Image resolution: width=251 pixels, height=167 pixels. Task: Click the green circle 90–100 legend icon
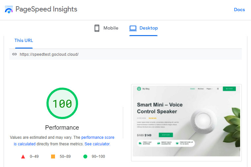tap(85, 157)
